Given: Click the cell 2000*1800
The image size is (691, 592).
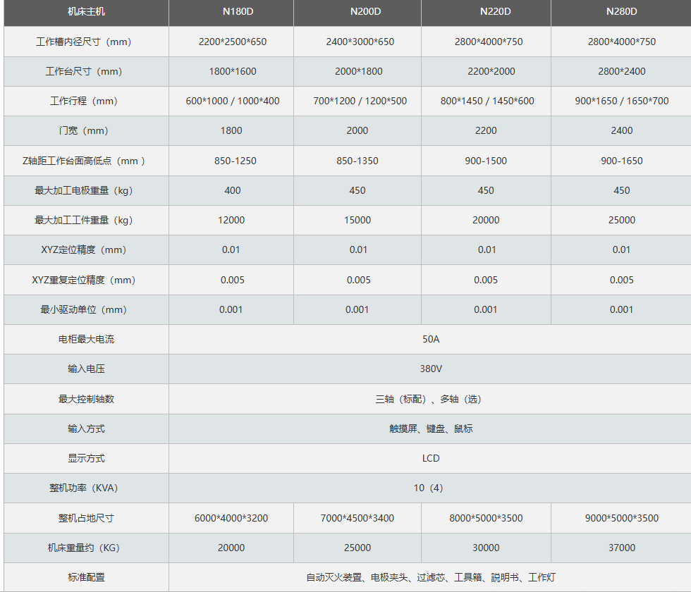Looking at the screenshot, I should point(359,71).
